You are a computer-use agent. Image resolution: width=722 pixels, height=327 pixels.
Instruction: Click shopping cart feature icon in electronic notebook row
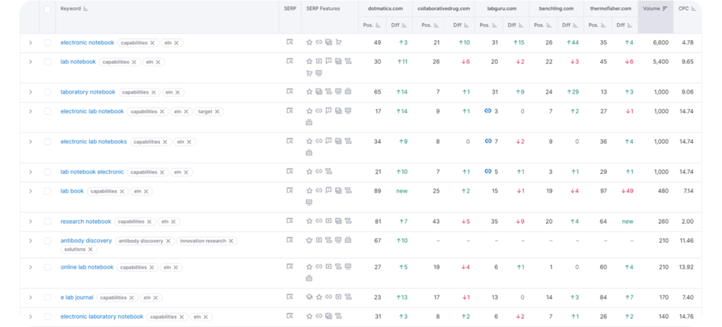tap(338, 42)
